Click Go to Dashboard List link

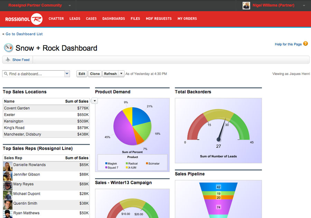[24, 34]
